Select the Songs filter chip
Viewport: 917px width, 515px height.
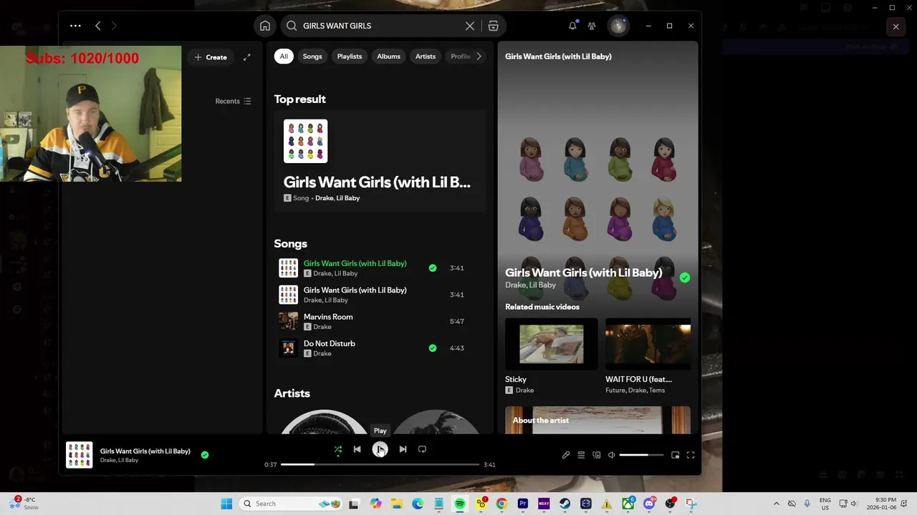click(x=312, y=57)
